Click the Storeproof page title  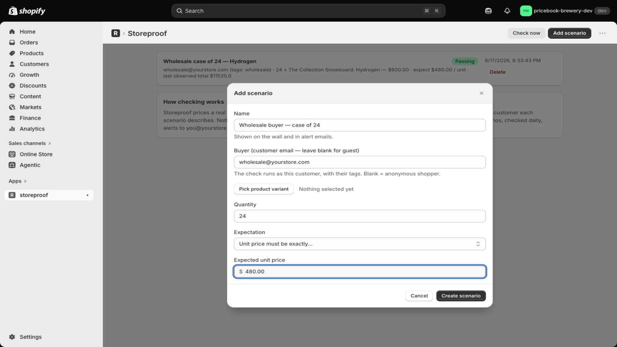pos(147,34)
